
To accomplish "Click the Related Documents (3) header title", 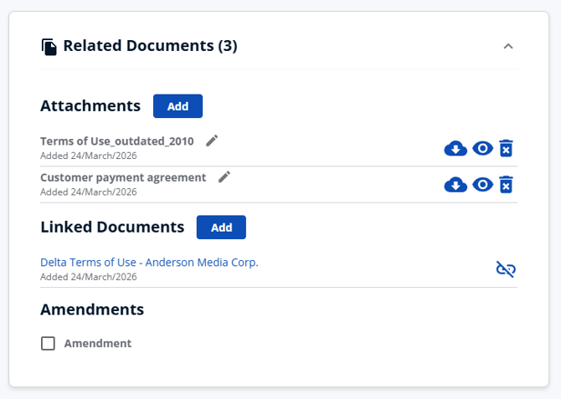I will pos(150,46).
